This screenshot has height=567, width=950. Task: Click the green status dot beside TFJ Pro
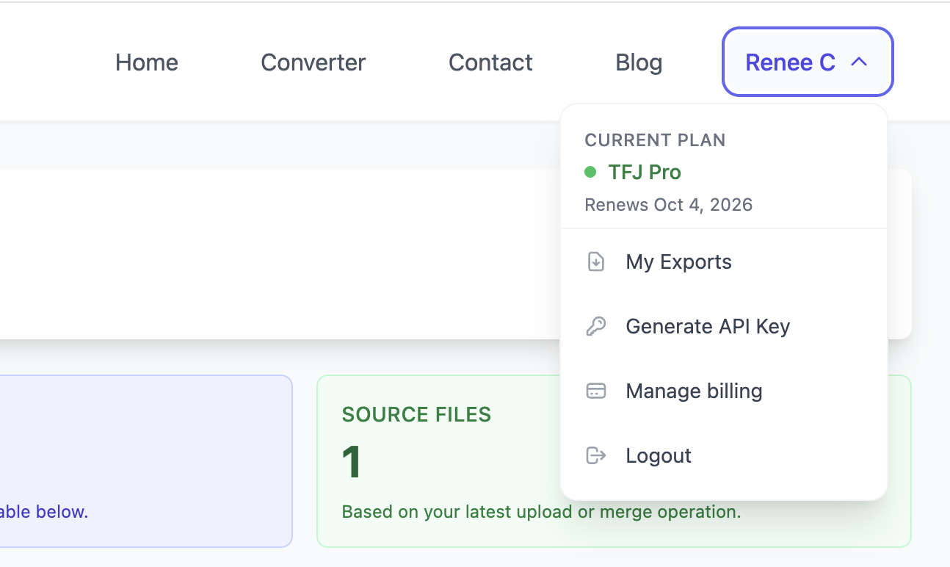point(590,172)
